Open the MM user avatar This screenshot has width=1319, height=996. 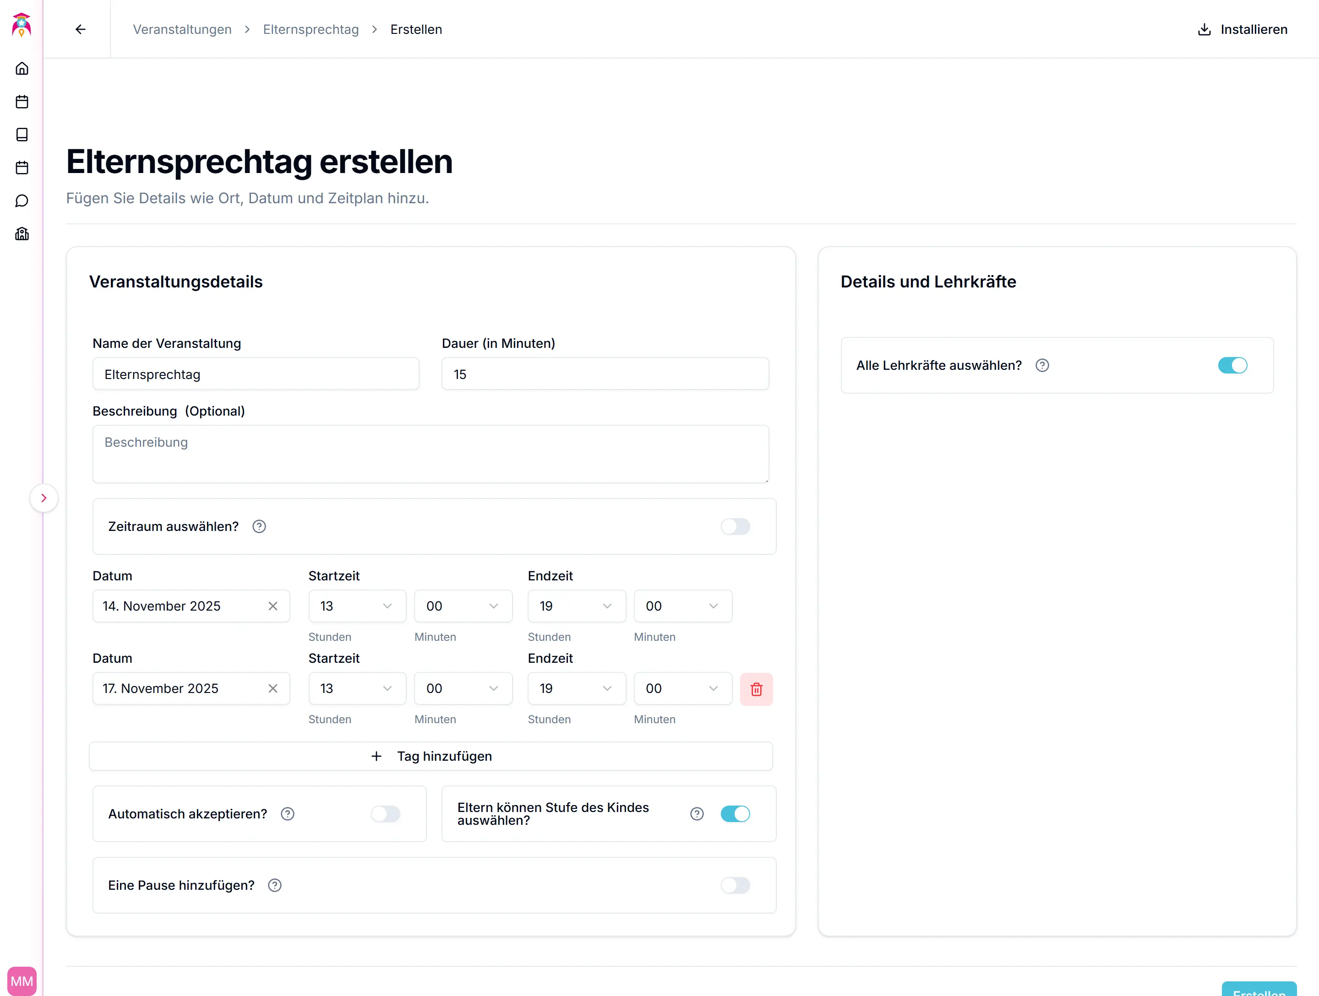(22, 980)
